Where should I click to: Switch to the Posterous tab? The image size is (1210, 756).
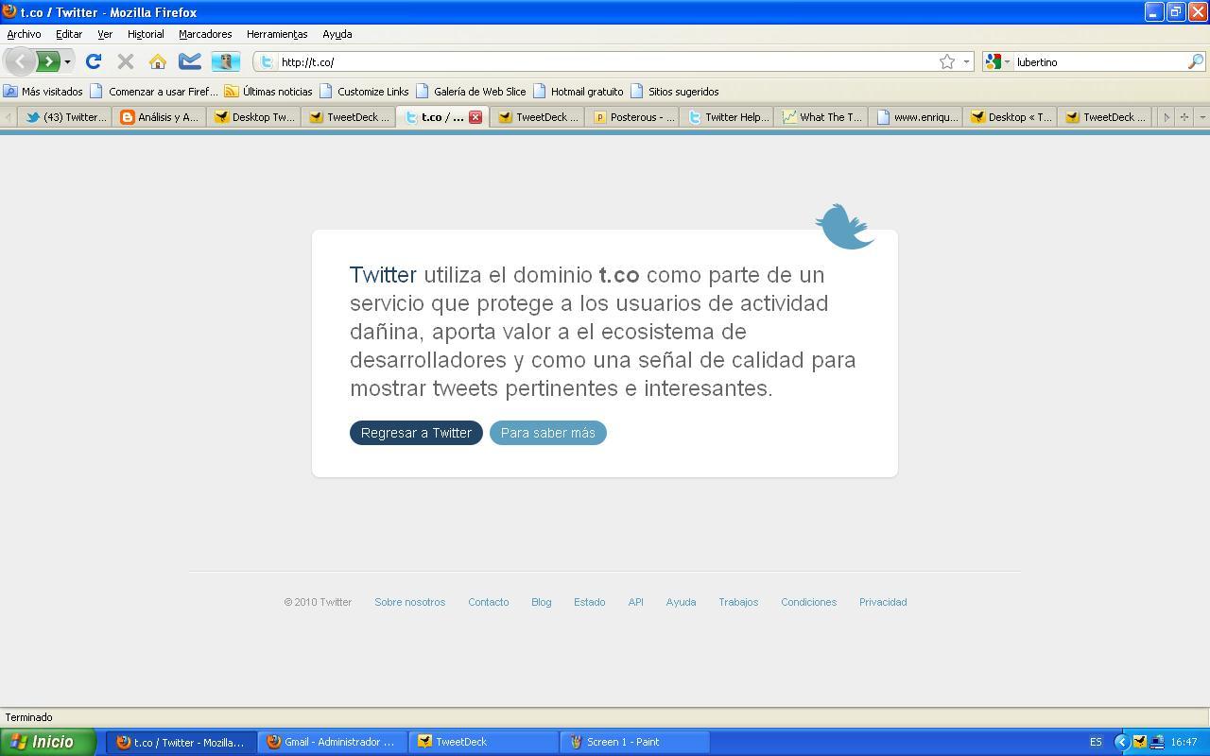click(632, 117)
